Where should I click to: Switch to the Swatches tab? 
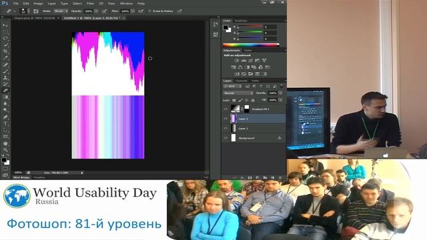coord(241,21)
